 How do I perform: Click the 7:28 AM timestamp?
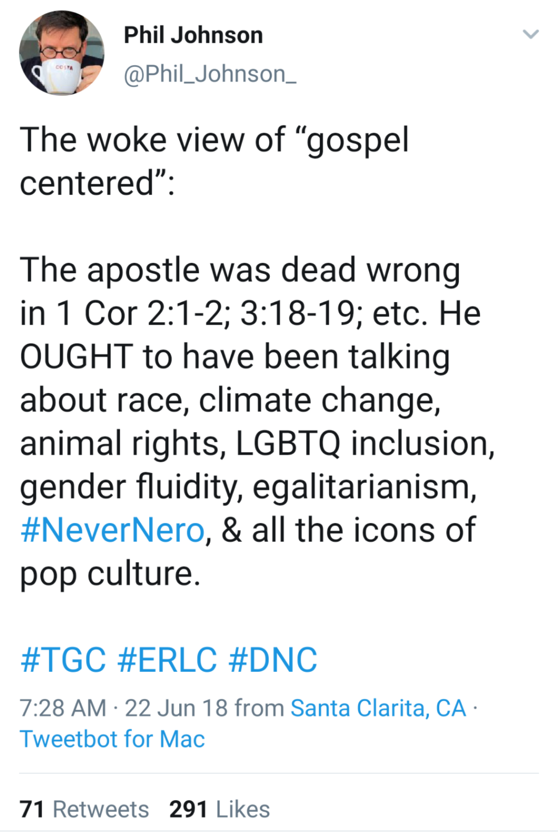(63, 708)
